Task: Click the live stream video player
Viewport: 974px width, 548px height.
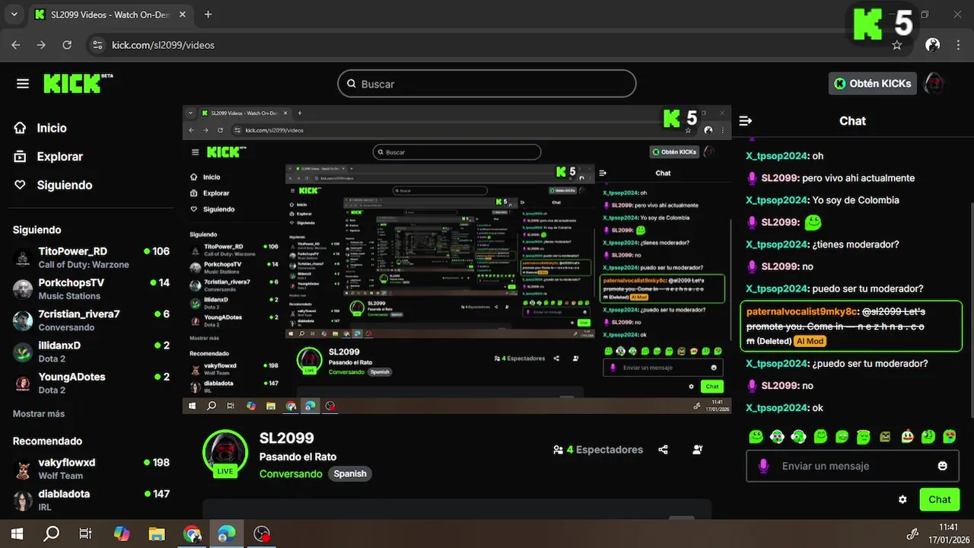Action: pos(457,260)
